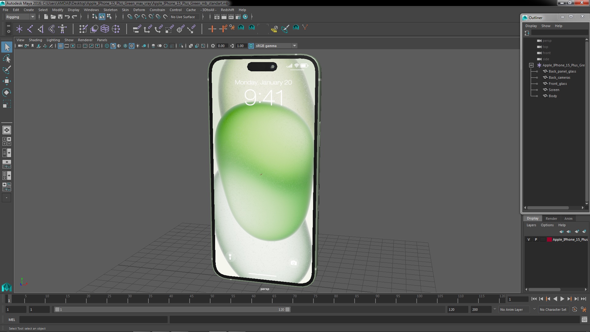Viewport: 590px width, 332px height.
Task: Click the Create Joint shelf icon
Action: 30,29
